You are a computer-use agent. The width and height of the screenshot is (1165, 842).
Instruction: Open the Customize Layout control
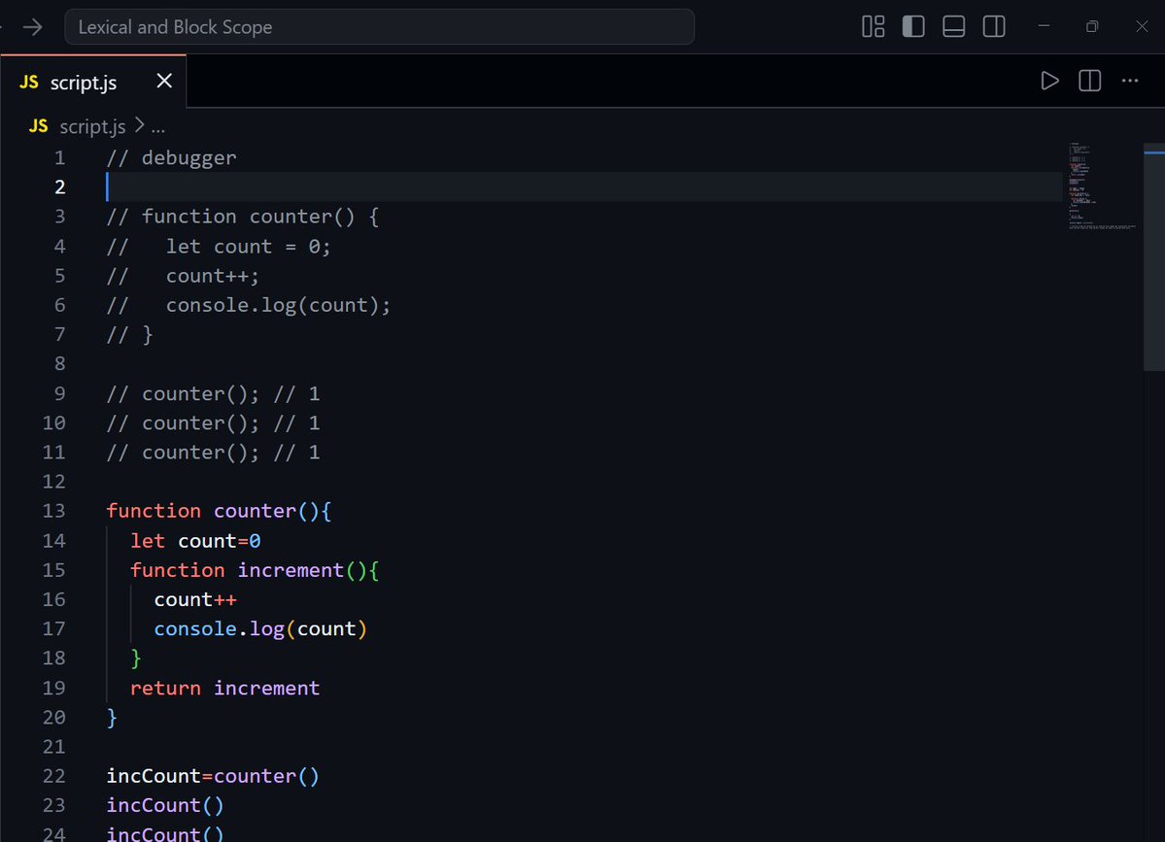(872, 26)
